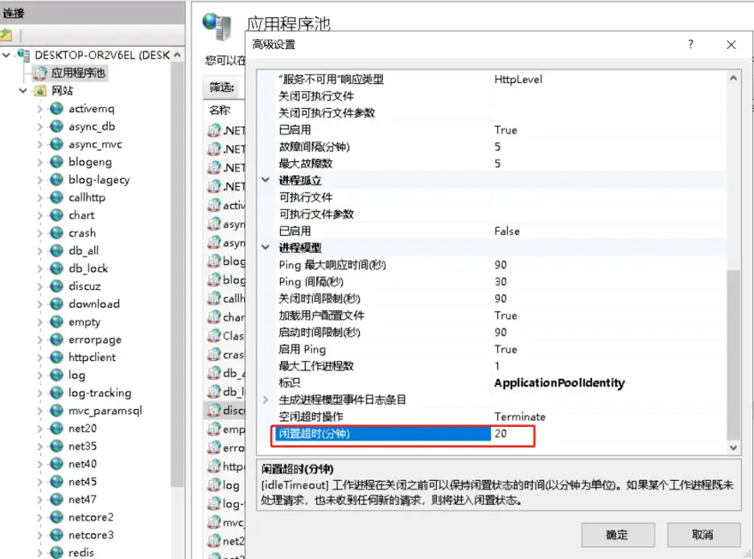Click the 闲置超时 value field showing 20
This screenshot has width=754, height=559.
512,434
